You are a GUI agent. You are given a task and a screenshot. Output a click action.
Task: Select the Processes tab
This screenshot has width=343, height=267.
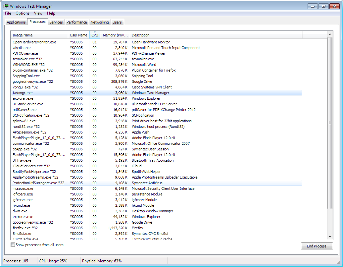[37, 22]
